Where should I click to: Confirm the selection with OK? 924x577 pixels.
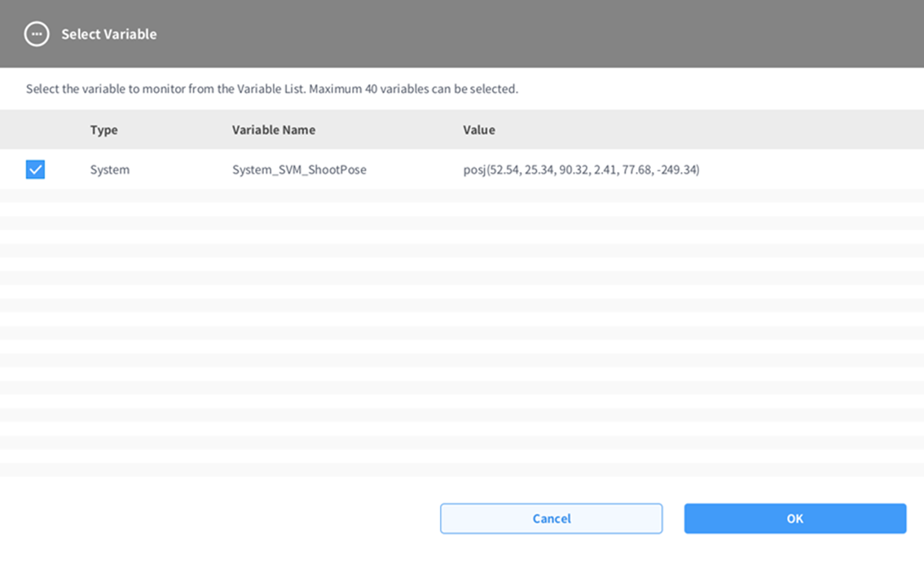pos(794,518)
